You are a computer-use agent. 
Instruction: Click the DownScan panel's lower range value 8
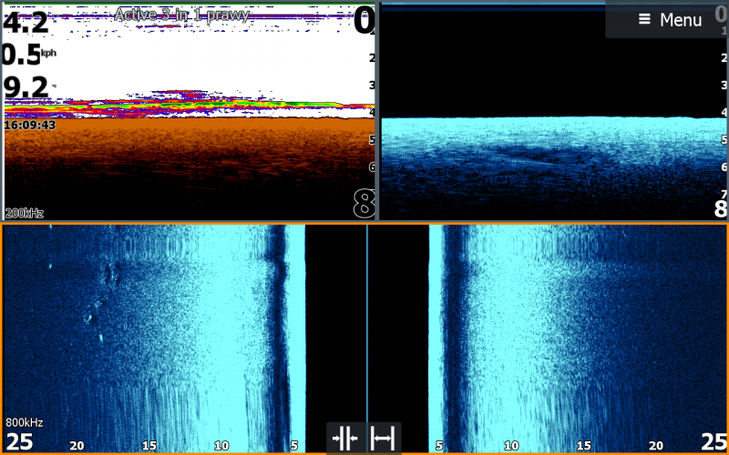point(720,208)
